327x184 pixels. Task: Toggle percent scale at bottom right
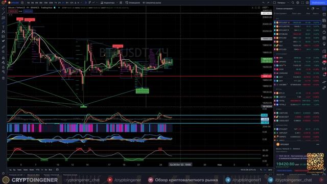(x=261, y=170)
